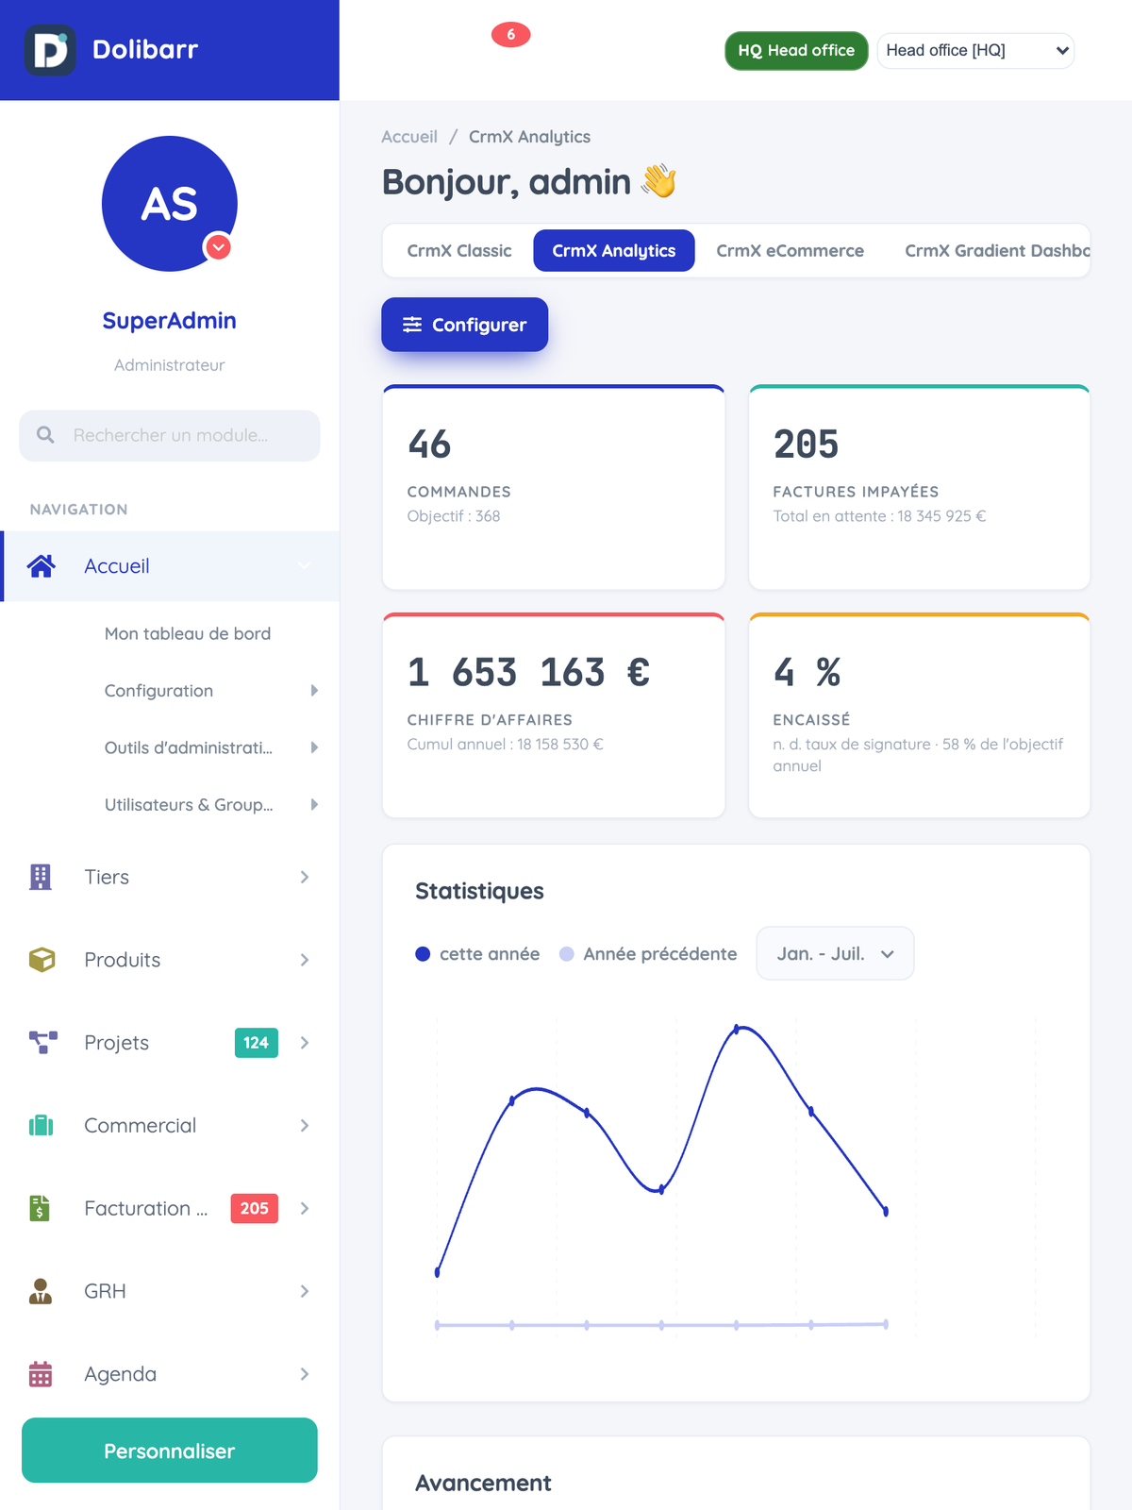Open the avatar status dropdown arrow
The height and width of the screenshot is (1510, 1132).
[219, 247]
